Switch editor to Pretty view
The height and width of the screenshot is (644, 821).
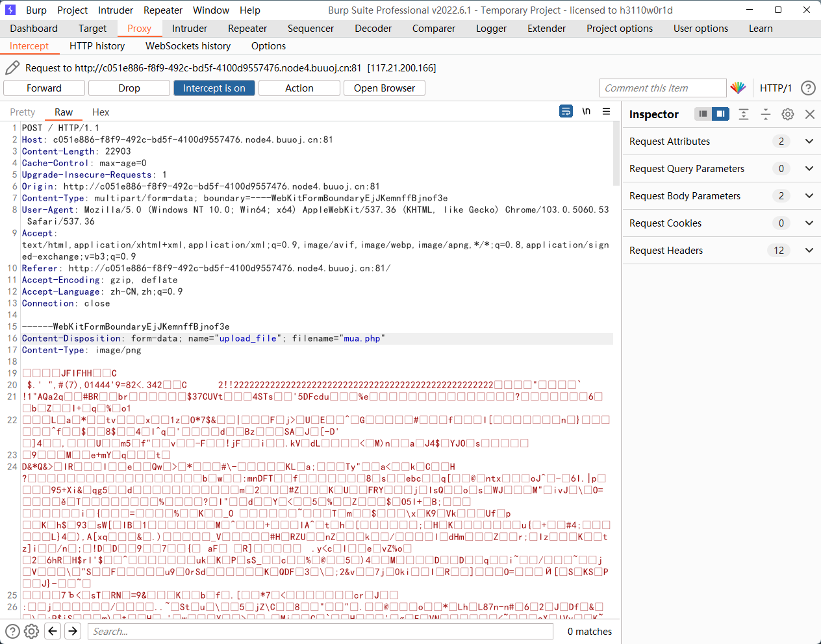(23, 112)
